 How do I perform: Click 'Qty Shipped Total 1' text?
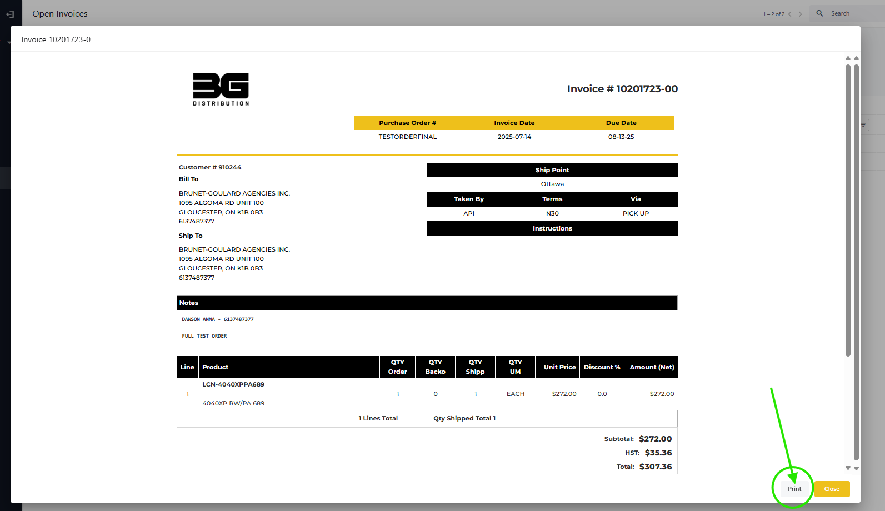click(464, 418)
